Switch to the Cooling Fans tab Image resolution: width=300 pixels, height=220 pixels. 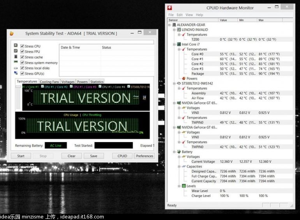[x=49, y=81]
